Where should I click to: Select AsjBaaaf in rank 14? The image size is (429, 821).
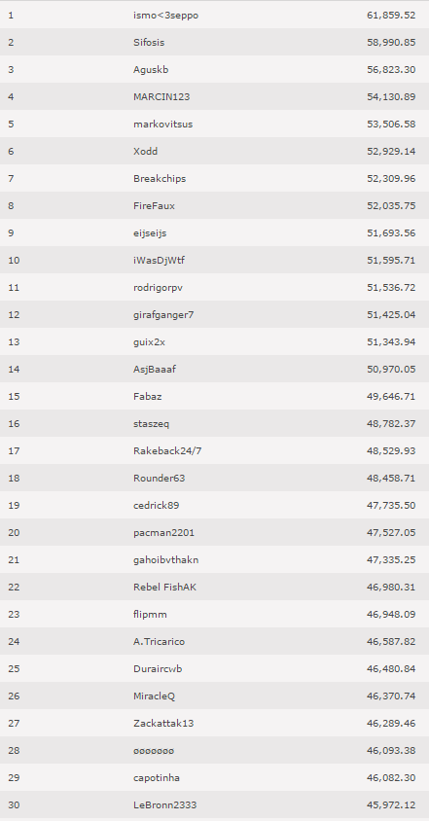(x=155, y=369)
